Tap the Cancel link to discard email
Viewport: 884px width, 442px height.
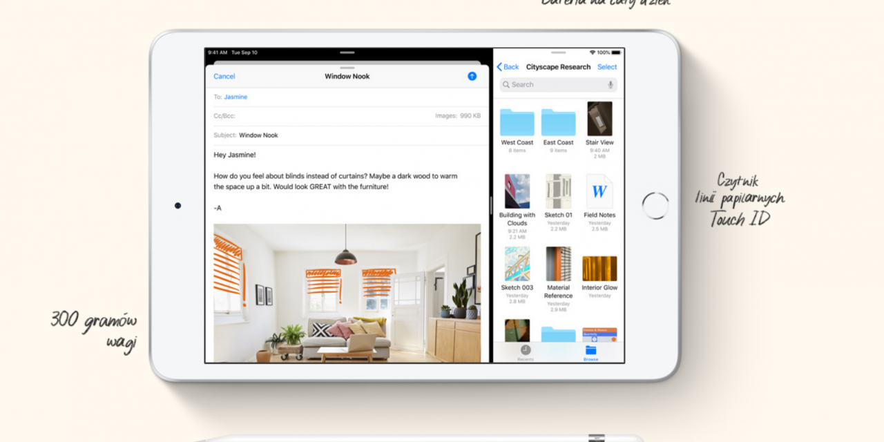point(224,76)
